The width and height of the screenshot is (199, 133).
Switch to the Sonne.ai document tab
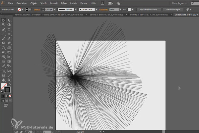(x=106, y=15)
